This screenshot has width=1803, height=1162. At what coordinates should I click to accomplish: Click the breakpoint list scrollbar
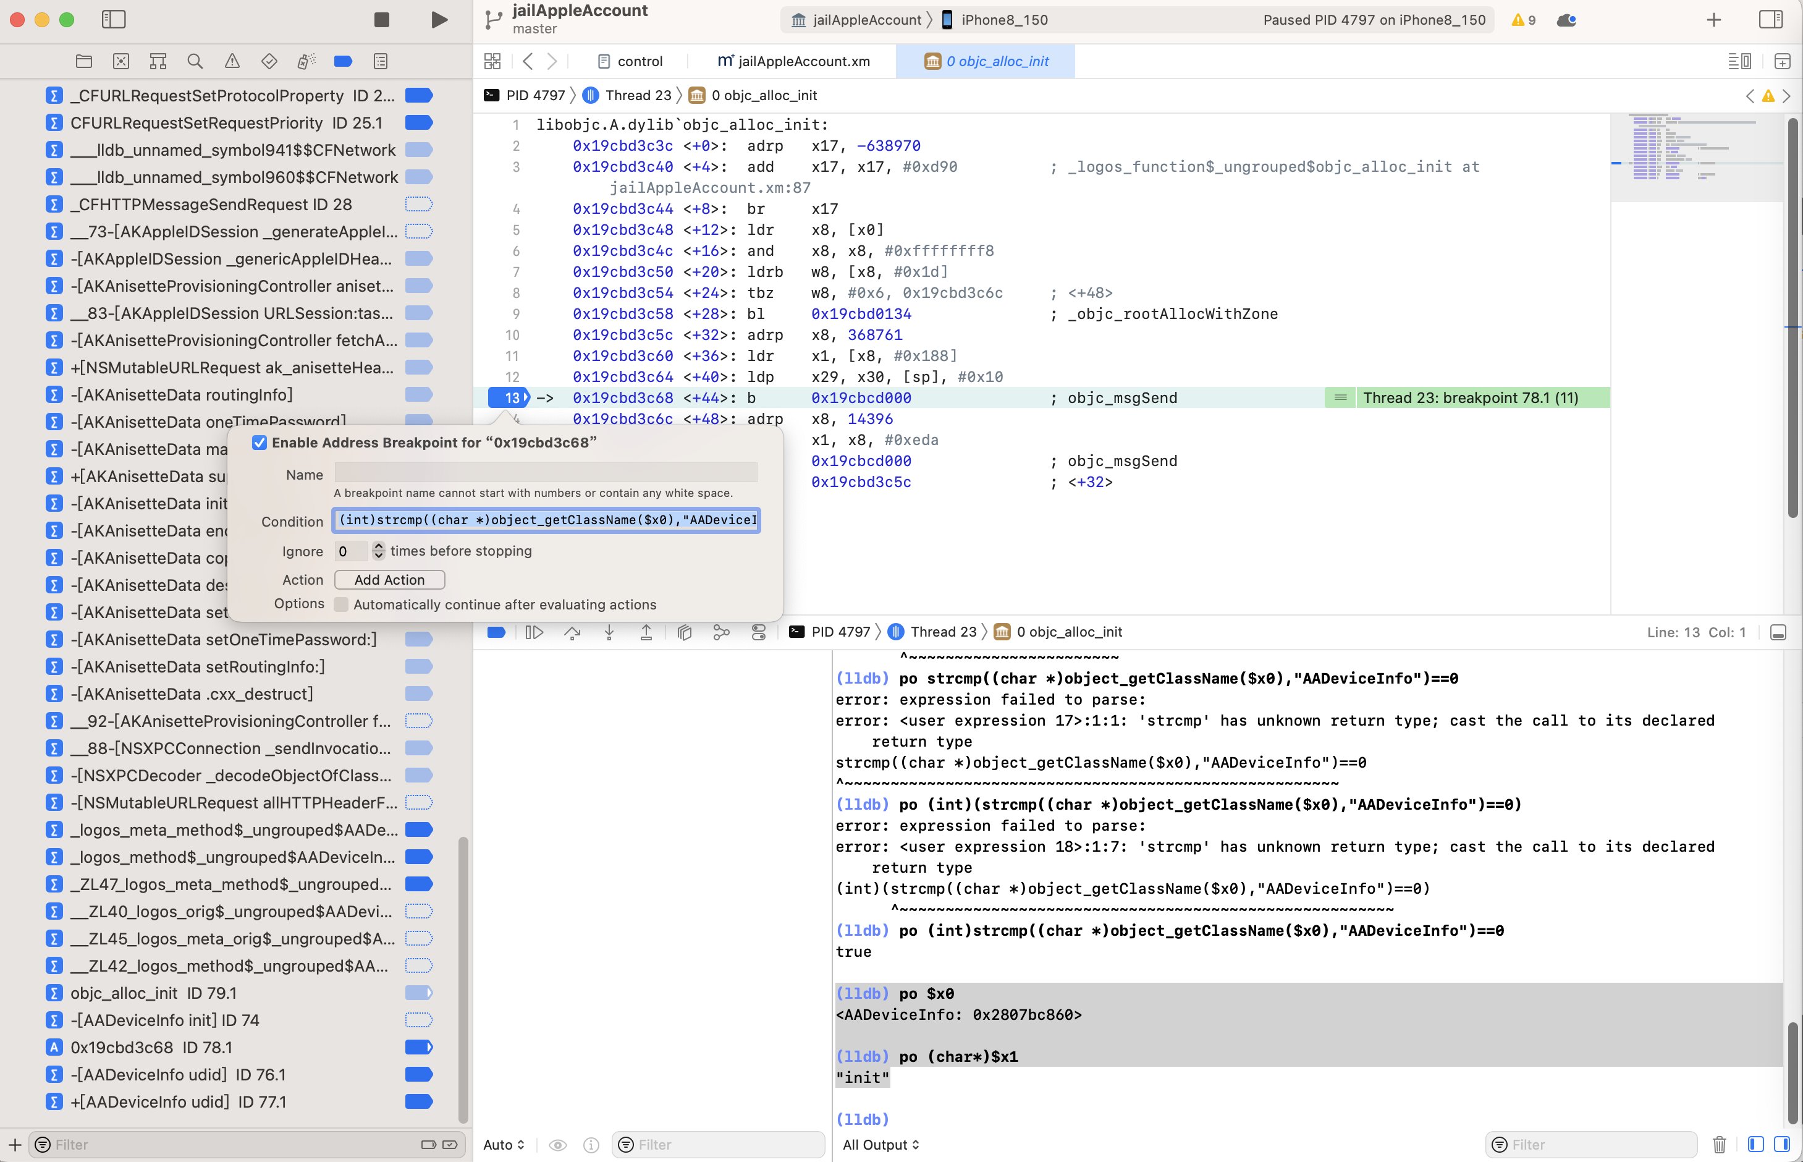click(x=463, y=980)
